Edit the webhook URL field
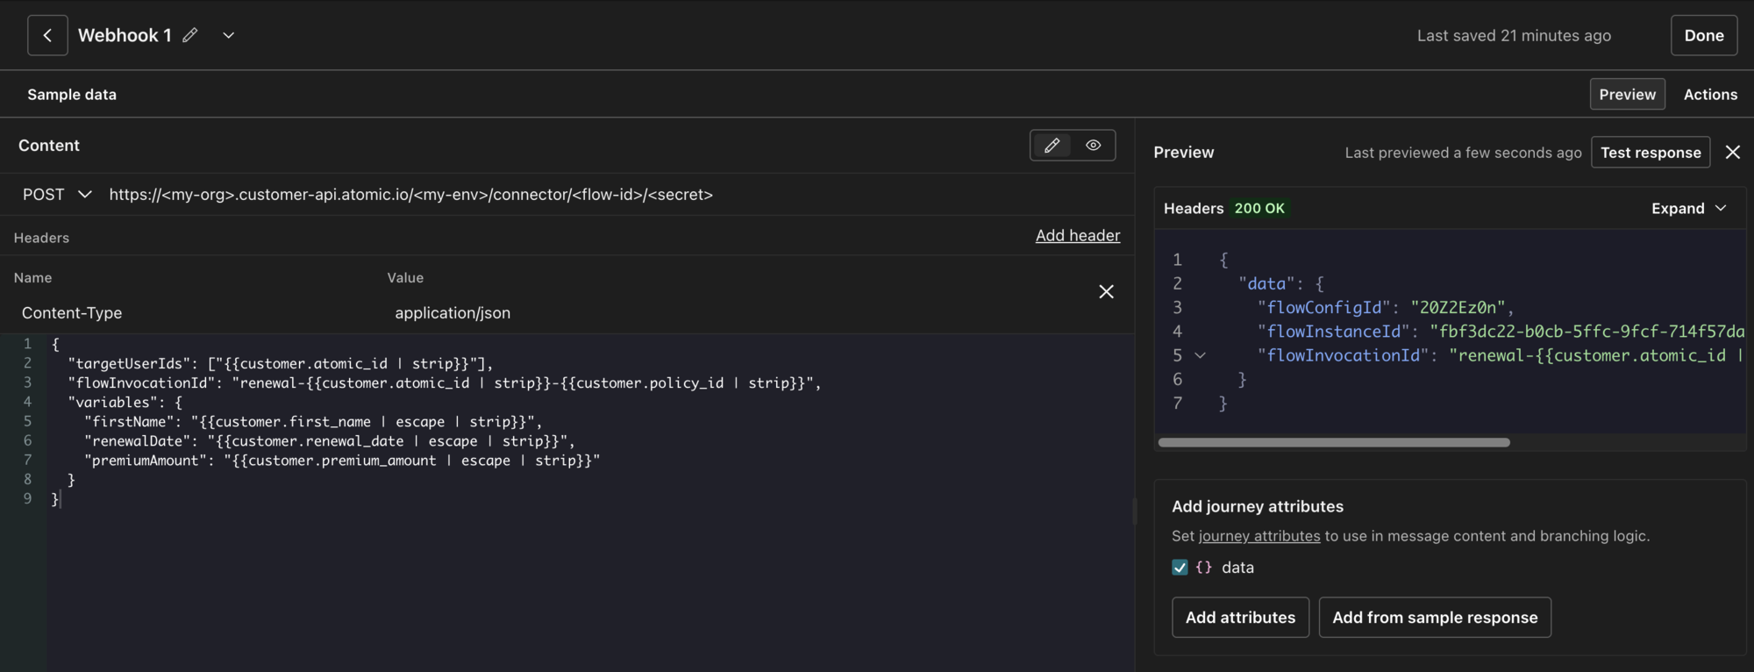Image resolution: width=1754 pixels, height=672 pixels. tap(410, 194)
